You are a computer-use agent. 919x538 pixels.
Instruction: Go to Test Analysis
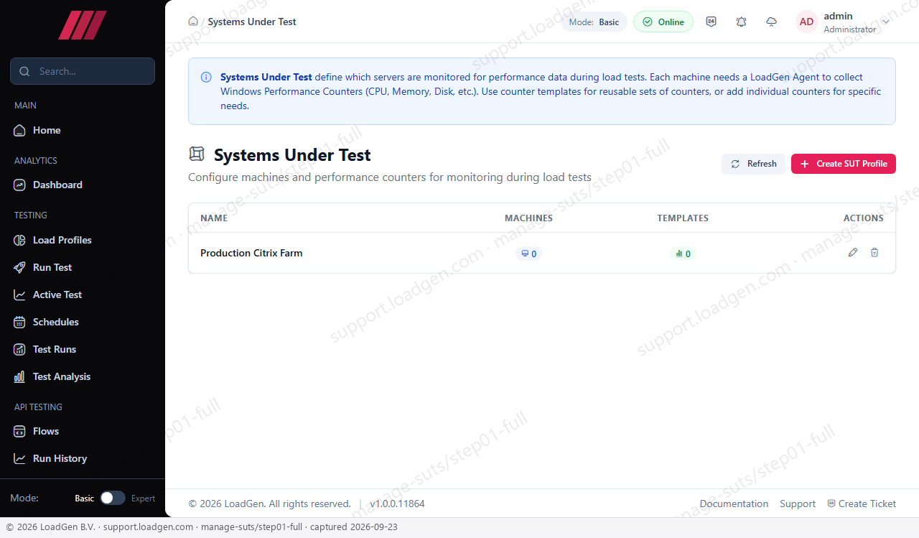83,376
